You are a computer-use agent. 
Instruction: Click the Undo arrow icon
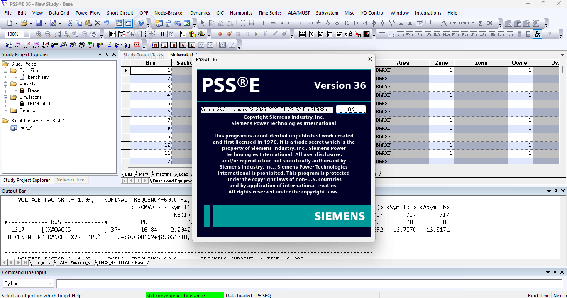(x=107, y=23)
